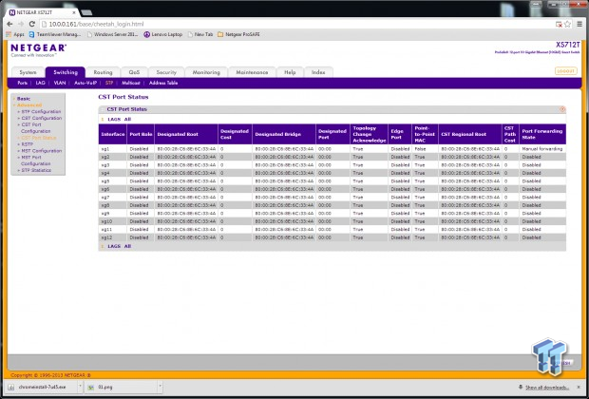Open the dropdown arrow of the 01.png download
Screen dimensions: 589x399
coord(160,387)
